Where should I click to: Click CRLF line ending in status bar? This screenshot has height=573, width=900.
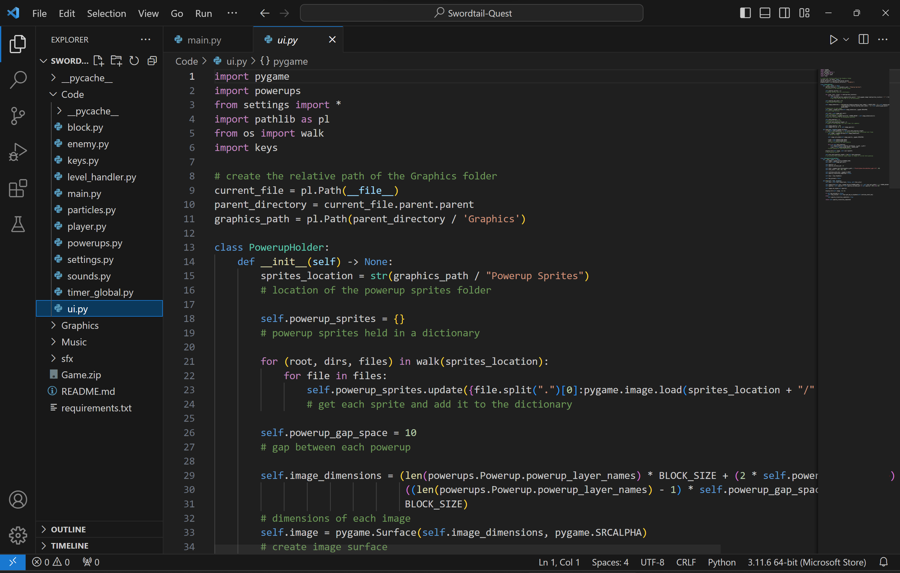[x=686, y=562]
